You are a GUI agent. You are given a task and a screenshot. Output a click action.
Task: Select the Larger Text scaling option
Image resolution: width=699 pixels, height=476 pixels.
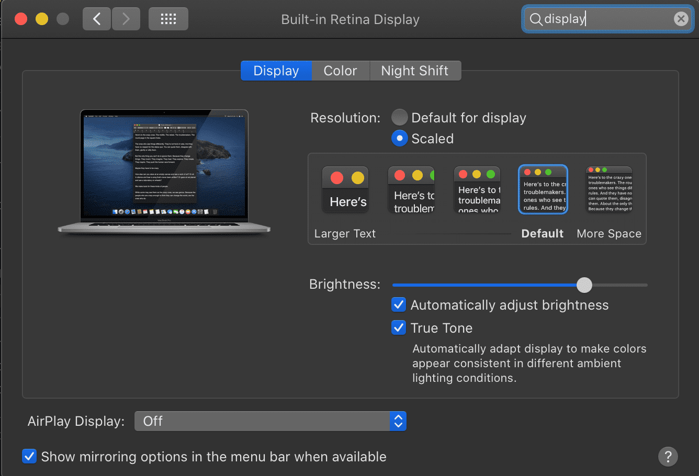coord(345,189)
